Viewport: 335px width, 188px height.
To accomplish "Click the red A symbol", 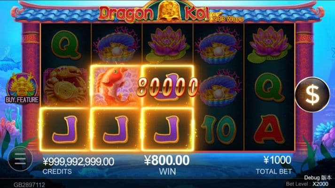I will pyautogui.click(x=269, y=129).
